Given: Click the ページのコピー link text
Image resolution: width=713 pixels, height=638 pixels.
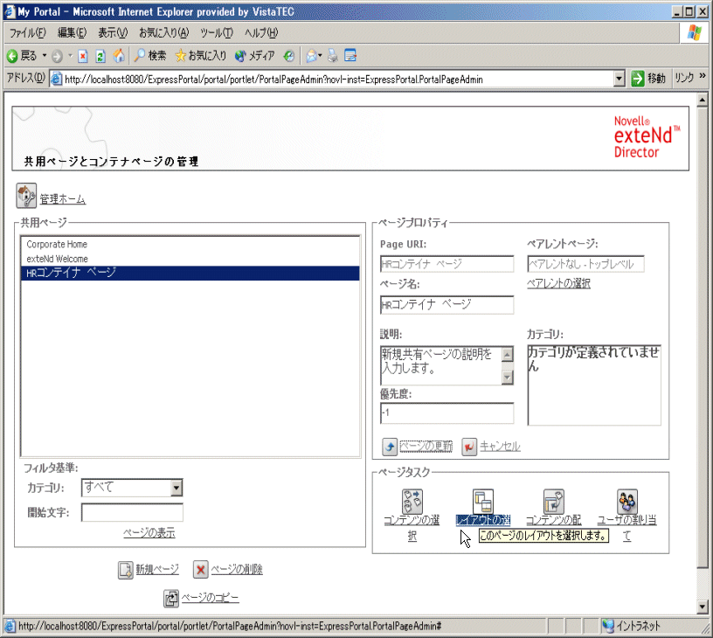Looking at the screenshot, I should pyautogui.click(x=210, y=598).
